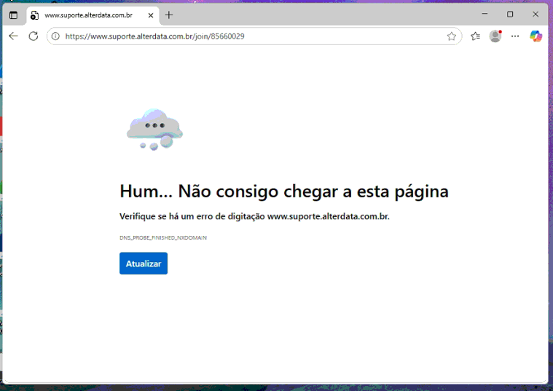The width and height of the screenshot is (553, 391).
Task: Open a new tab with plus button
Action: click(169, 15)
